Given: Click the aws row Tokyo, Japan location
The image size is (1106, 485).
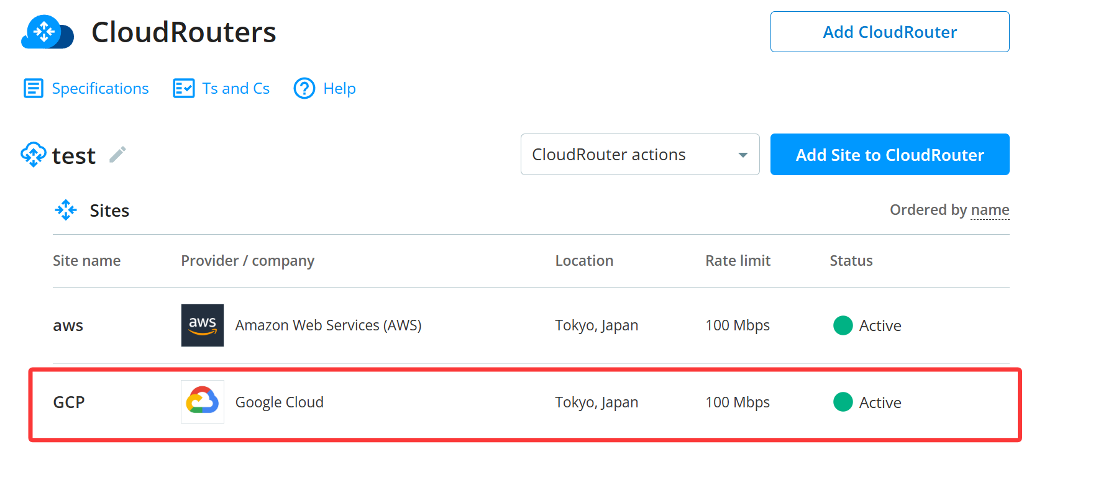Looking at the screenshot, I should (596, 325).
